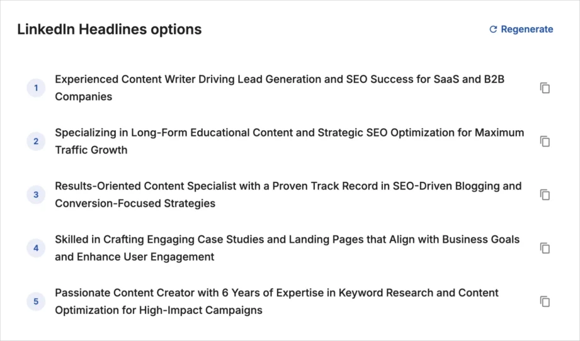
Task: Select the number 1 badge
Action: tap(36, 88)
